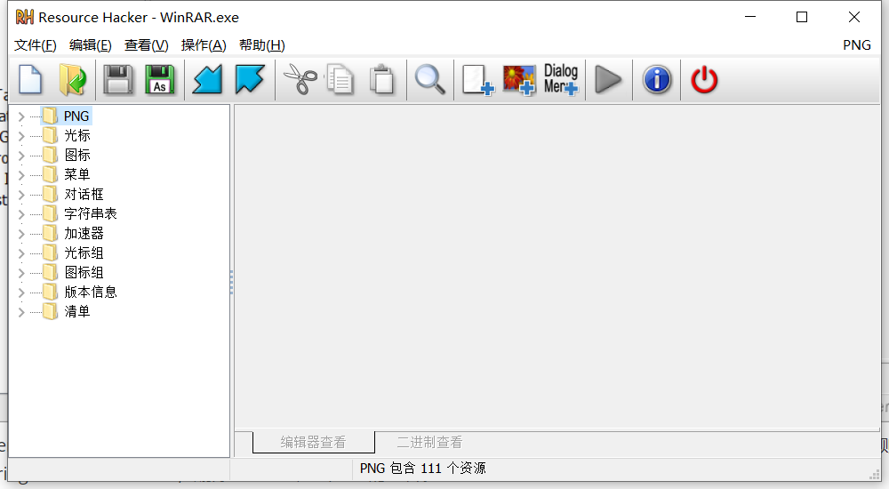Screen dimensions: 889x489
Task: Open the 帮助(H) menu
Action: tap(262, 44)
